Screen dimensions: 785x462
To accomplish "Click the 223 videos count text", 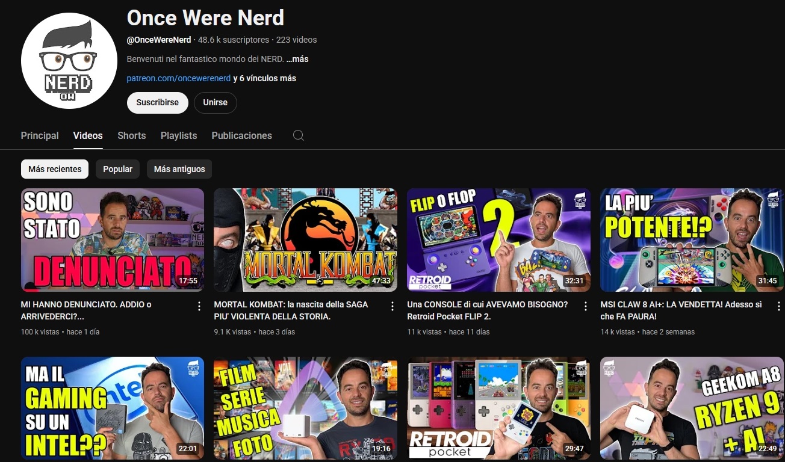I will pyautogui.click(x=296, y=40).
